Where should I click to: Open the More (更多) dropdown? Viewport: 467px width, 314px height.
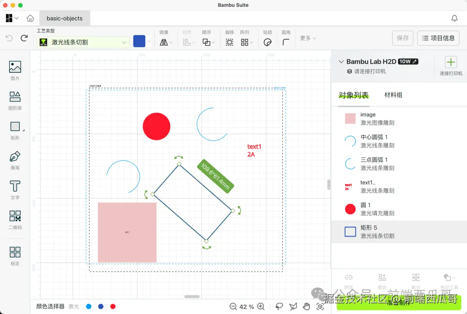point(308,38)
